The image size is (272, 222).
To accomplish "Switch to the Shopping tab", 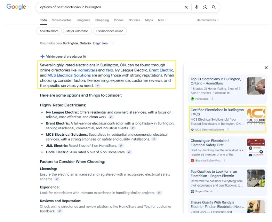I will click(102, 20).
